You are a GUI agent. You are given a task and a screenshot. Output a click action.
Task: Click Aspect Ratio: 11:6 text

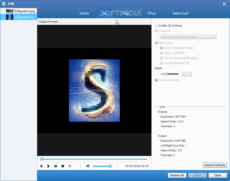(172, 121)
